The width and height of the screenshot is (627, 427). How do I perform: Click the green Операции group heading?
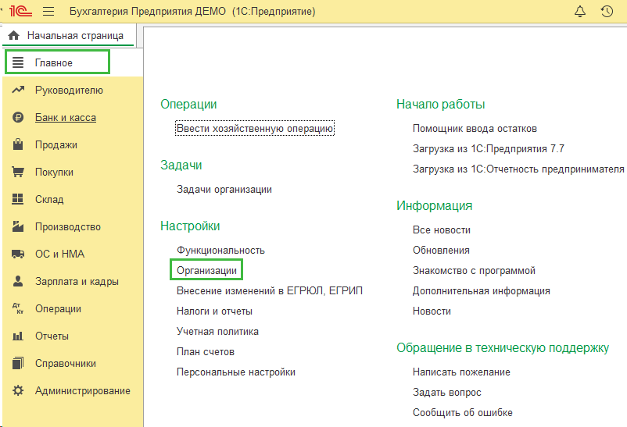[x=188, y=105]
